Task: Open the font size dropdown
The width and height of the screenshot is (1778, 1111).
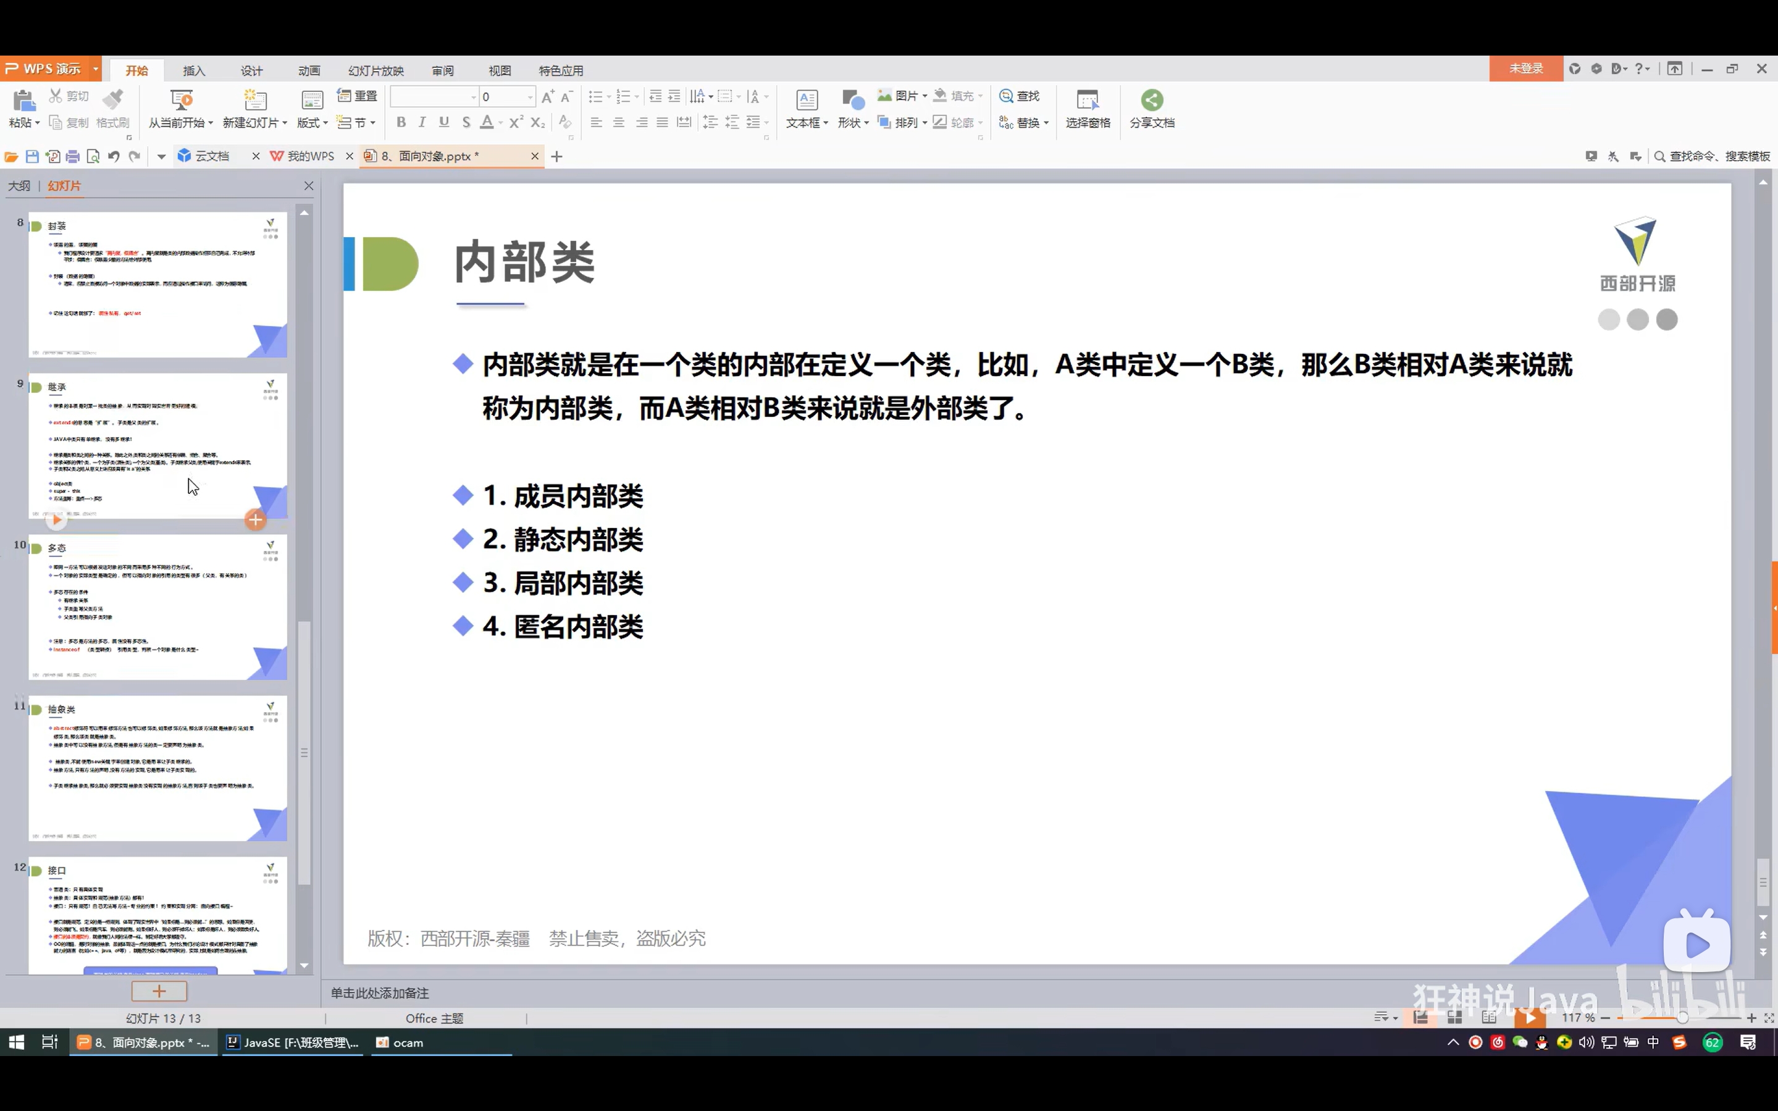Action: pyautogui.click(x=530, y=97)
